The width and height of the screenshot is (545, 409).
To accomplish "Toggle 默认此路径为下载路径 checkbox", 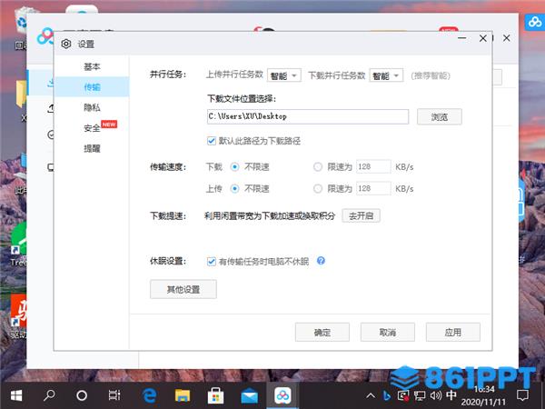I will (212, 141).
